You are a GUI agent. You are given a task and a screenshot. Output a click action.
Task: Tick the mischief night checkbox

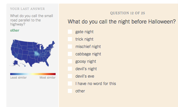point(70,46)
